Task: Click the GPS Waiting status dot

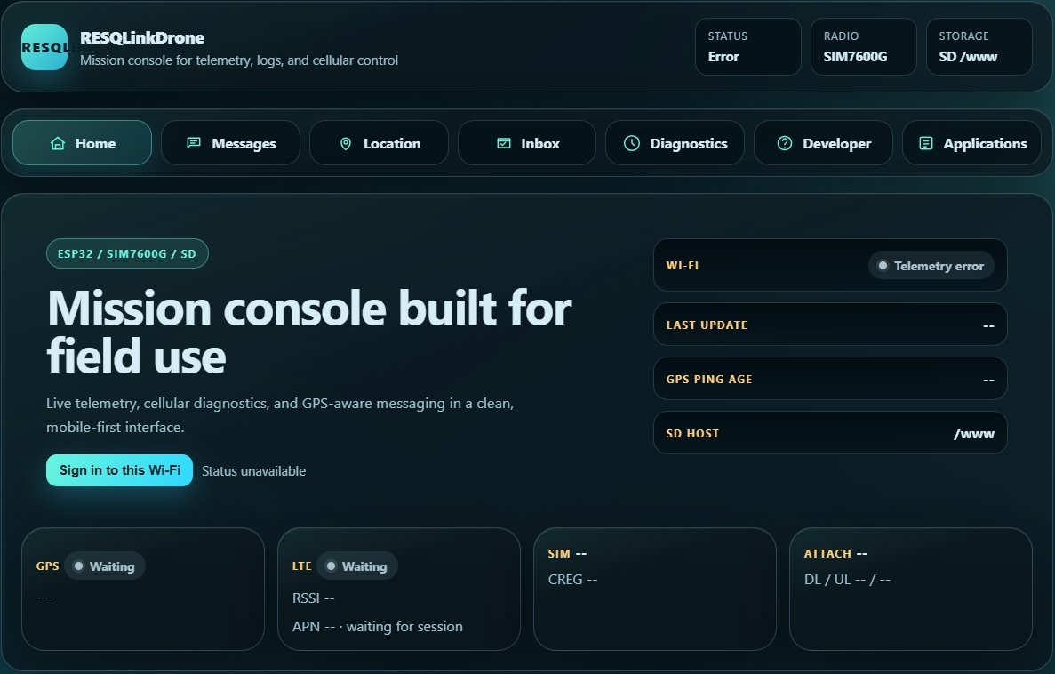Action: coord(78,566)
